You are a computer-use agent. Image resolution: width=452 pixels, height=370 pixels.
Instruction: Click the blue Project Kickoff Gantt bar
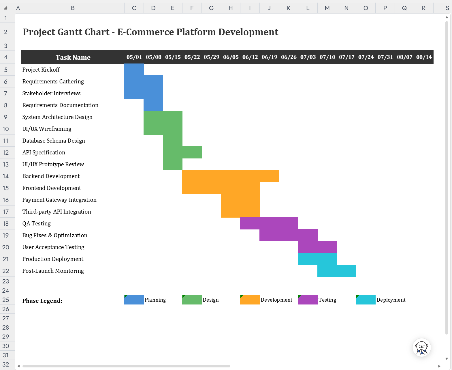pos(134,70)
